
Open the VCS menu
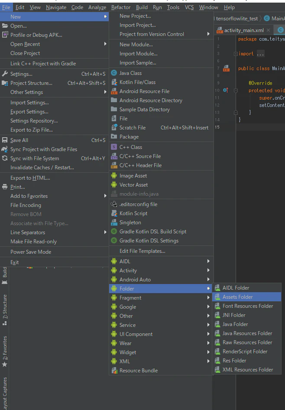tap(189, 7)
